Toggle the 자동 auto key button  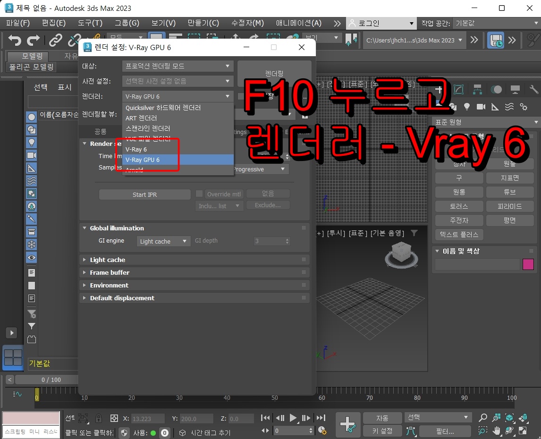[x=382, y=418]
